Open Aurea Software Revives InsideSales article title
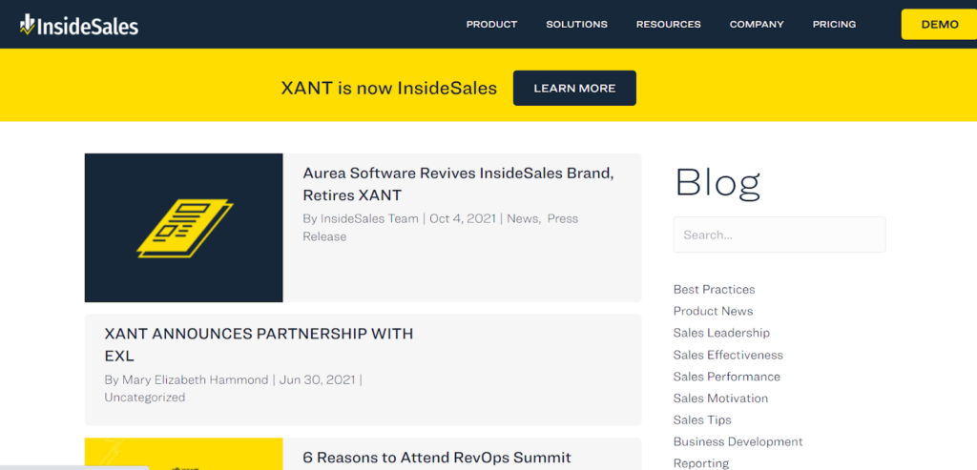Screen dimensions: 977x470 pyautogui.click(x=458, y=184)
